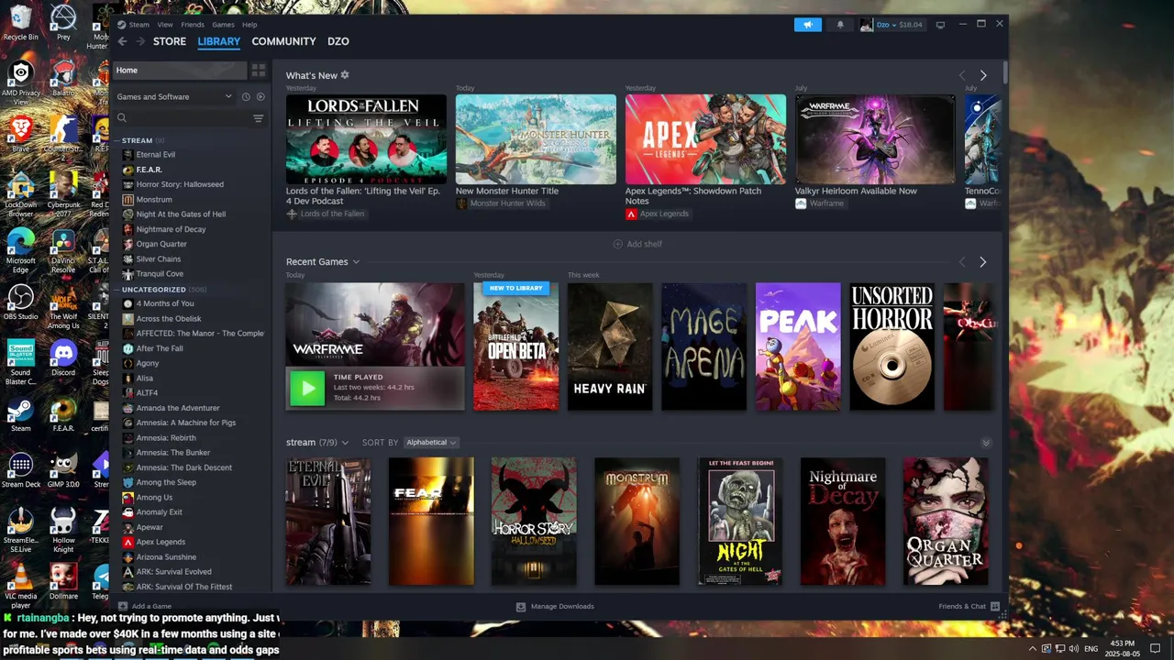This screenshot has width=1174, height=660.
Task: Open Valkyr Heirloom Available Now news
Action: point(875,139)
